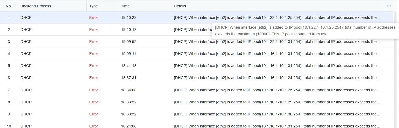Click details text of row 5
Viewport: 399px width, 128px height.
tap(277, 66)
